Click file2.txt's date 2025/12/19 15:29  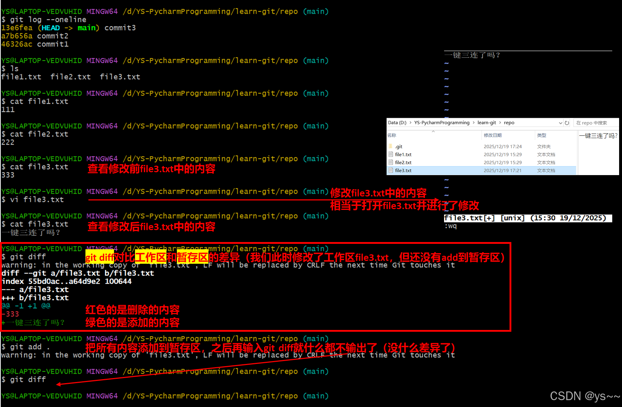503,162
